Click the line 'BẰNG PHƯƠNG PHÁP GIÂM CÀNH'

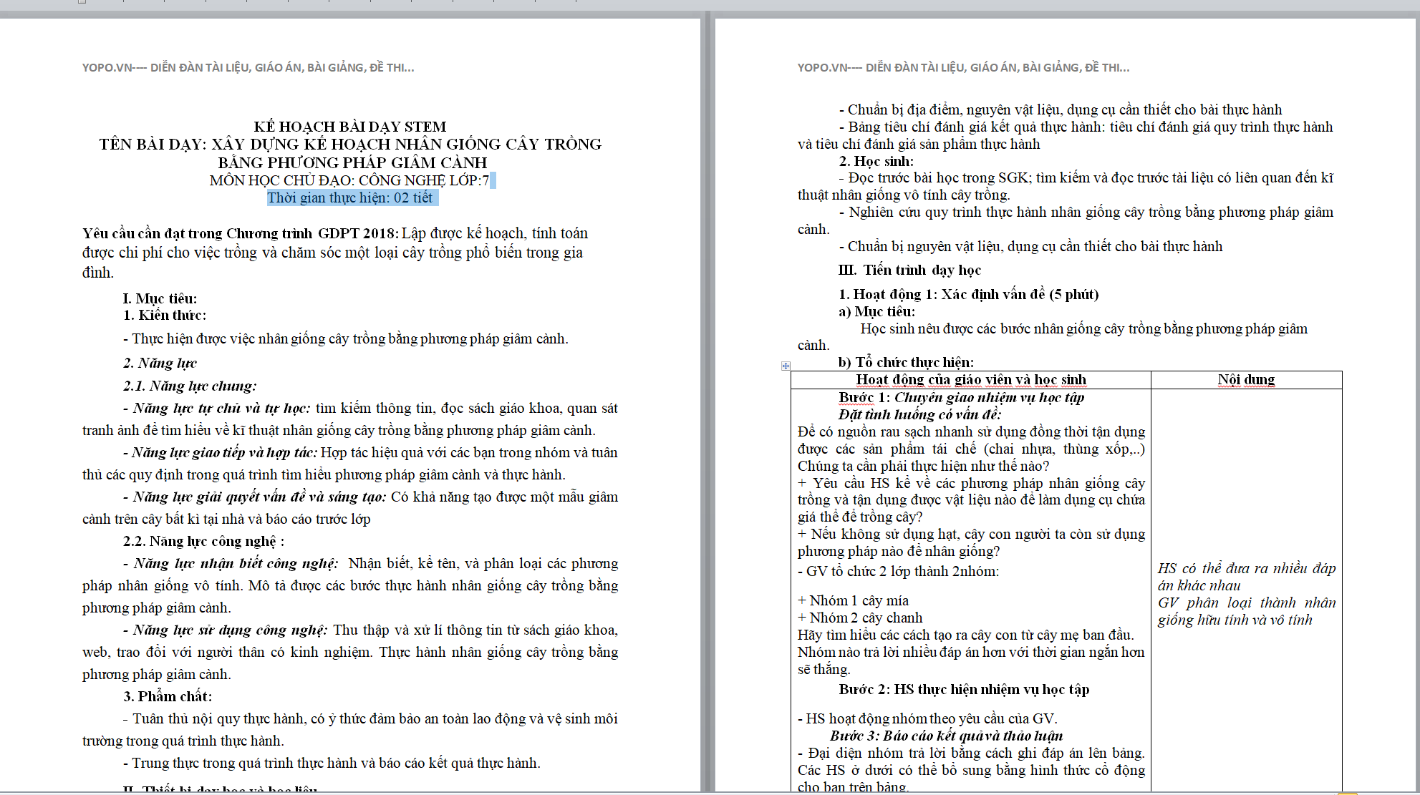coord(352,162)
